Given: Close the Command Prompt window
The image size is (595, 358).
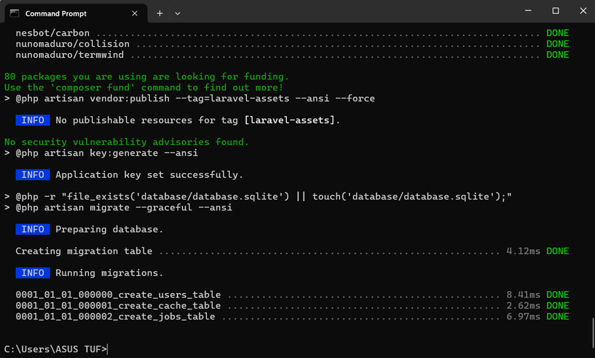Looking at the screenshot, I should point(583,11).
